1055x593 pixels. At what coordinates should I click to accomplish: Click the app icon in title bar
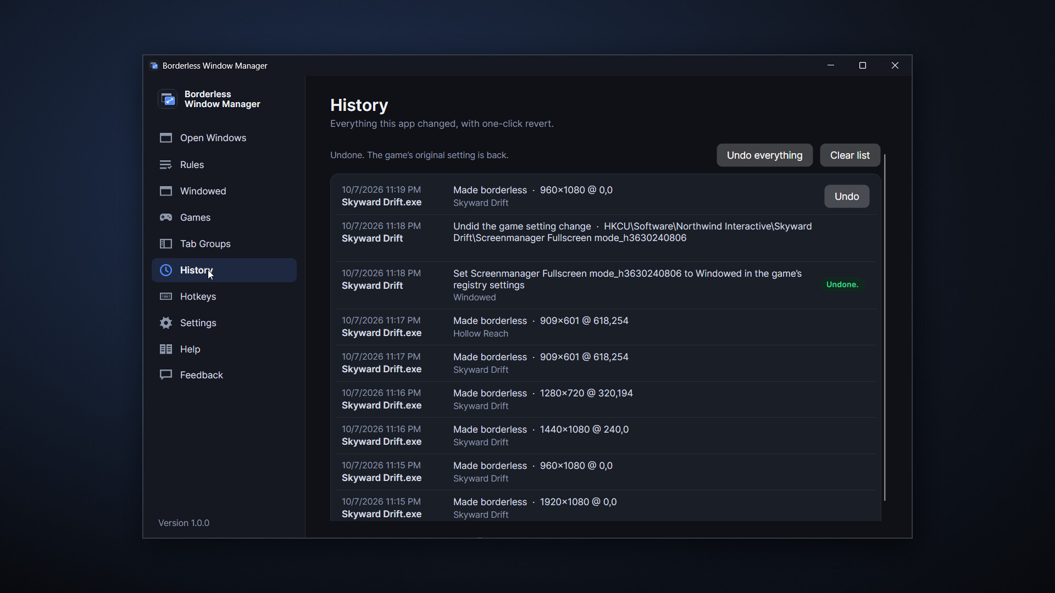click(154, 65)
